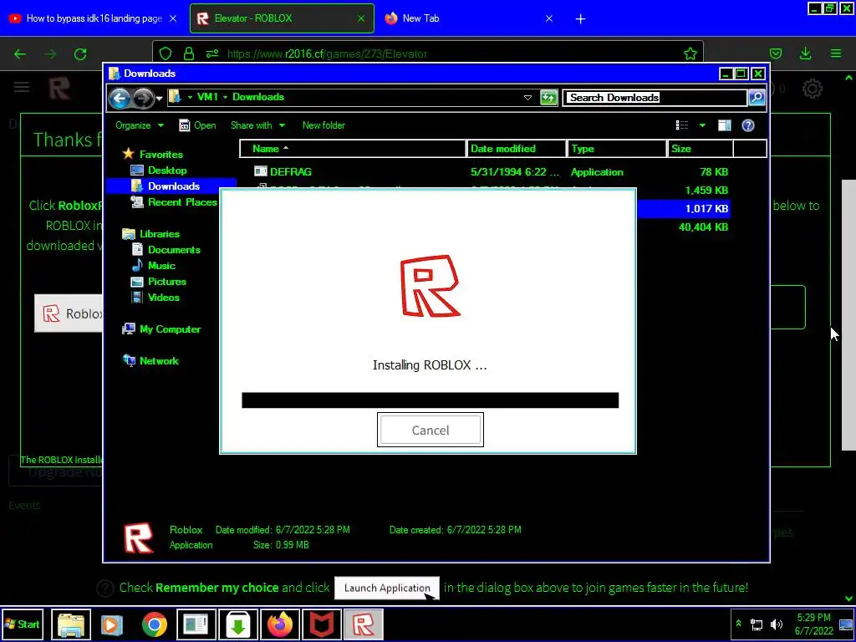Image resolution: width=856 pixels, height=642 pixels.
Task: Close the Elevator - ROBLOX tab
Action: click(x=361, y=18)
